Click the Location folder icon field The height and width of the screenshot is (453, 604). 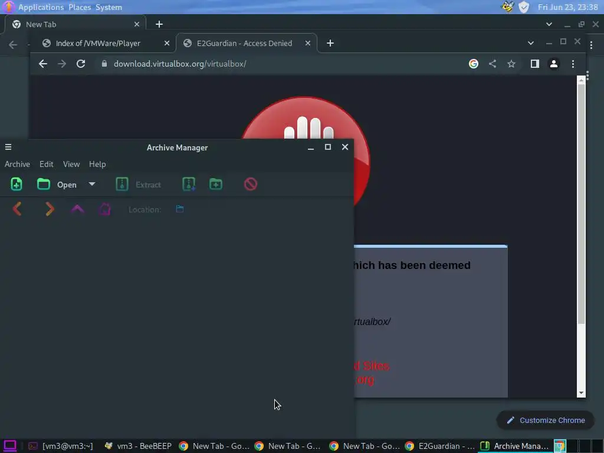tap(179, 209)
